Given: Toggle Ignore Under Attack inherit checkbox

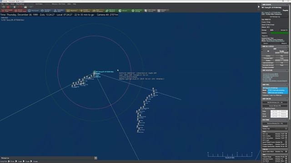Looking at the screenshot, I should 286,152.
